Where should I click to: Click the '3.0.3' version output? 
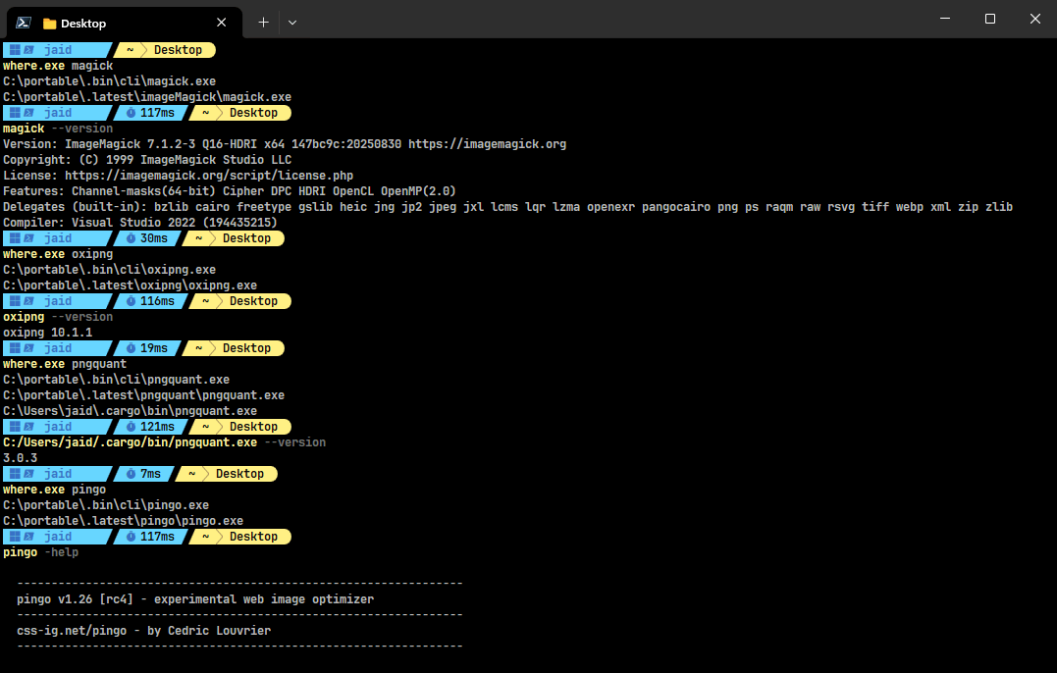(x=21, y=458)
